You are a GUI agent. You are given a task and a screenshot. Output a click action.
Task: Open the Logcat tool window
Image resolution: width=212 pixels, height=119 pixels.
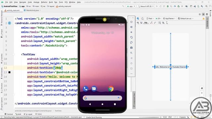point(28,114)
